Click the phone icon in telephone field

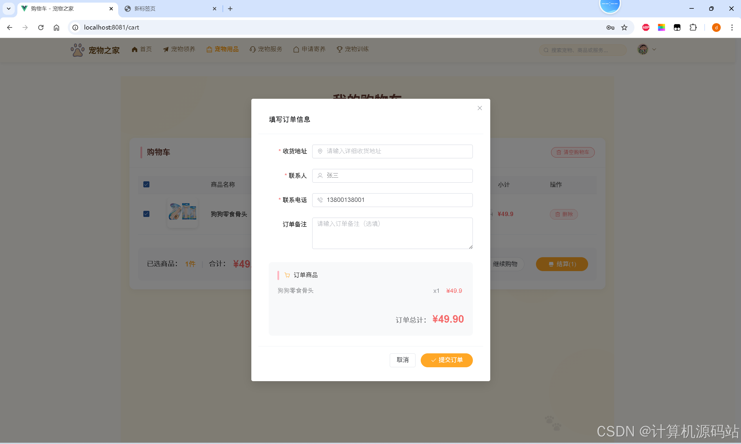[320, 200]
